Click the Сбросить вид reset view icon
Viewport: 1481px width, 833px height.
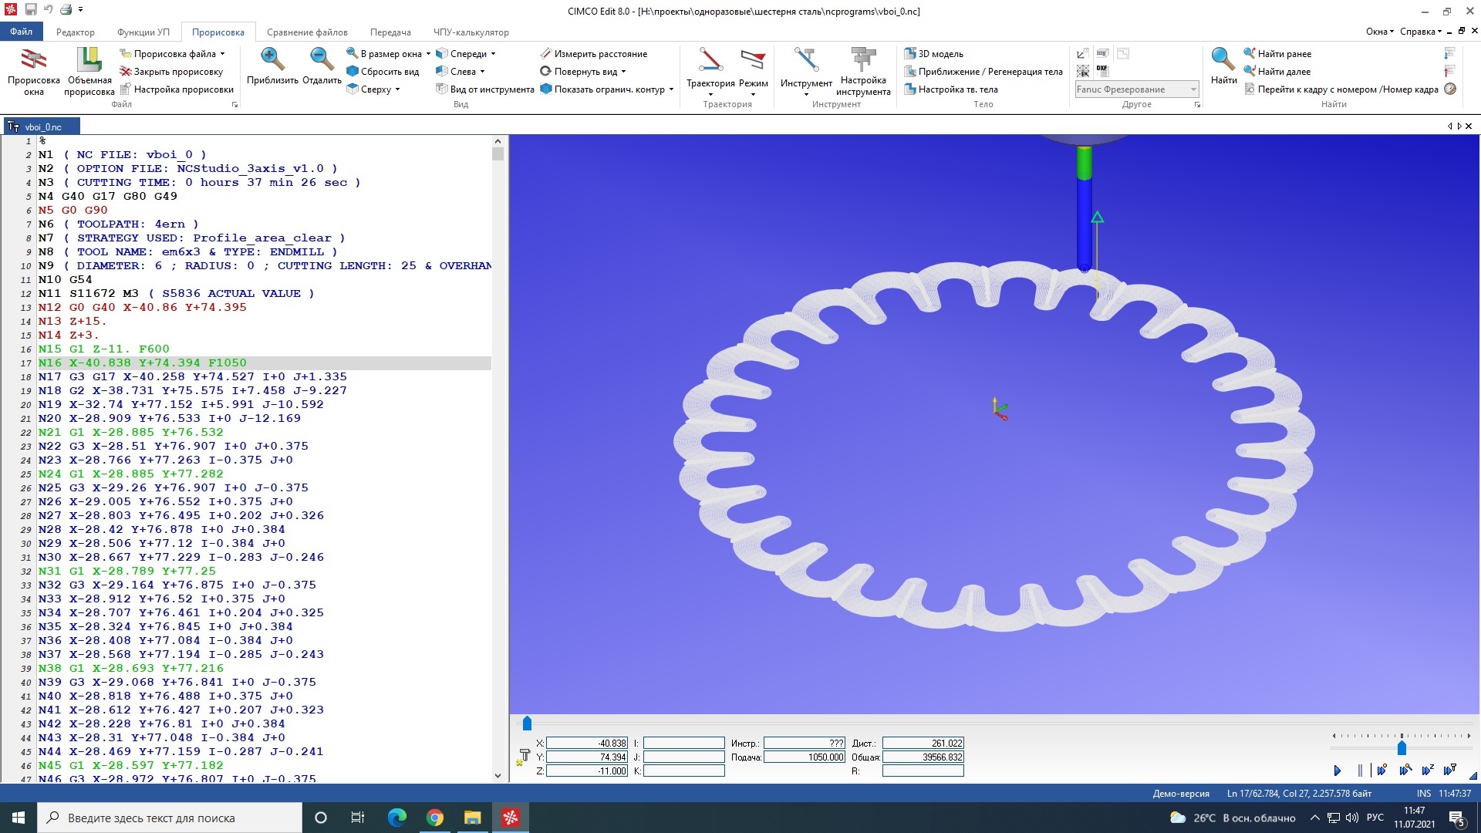click(x=352, y=71)
